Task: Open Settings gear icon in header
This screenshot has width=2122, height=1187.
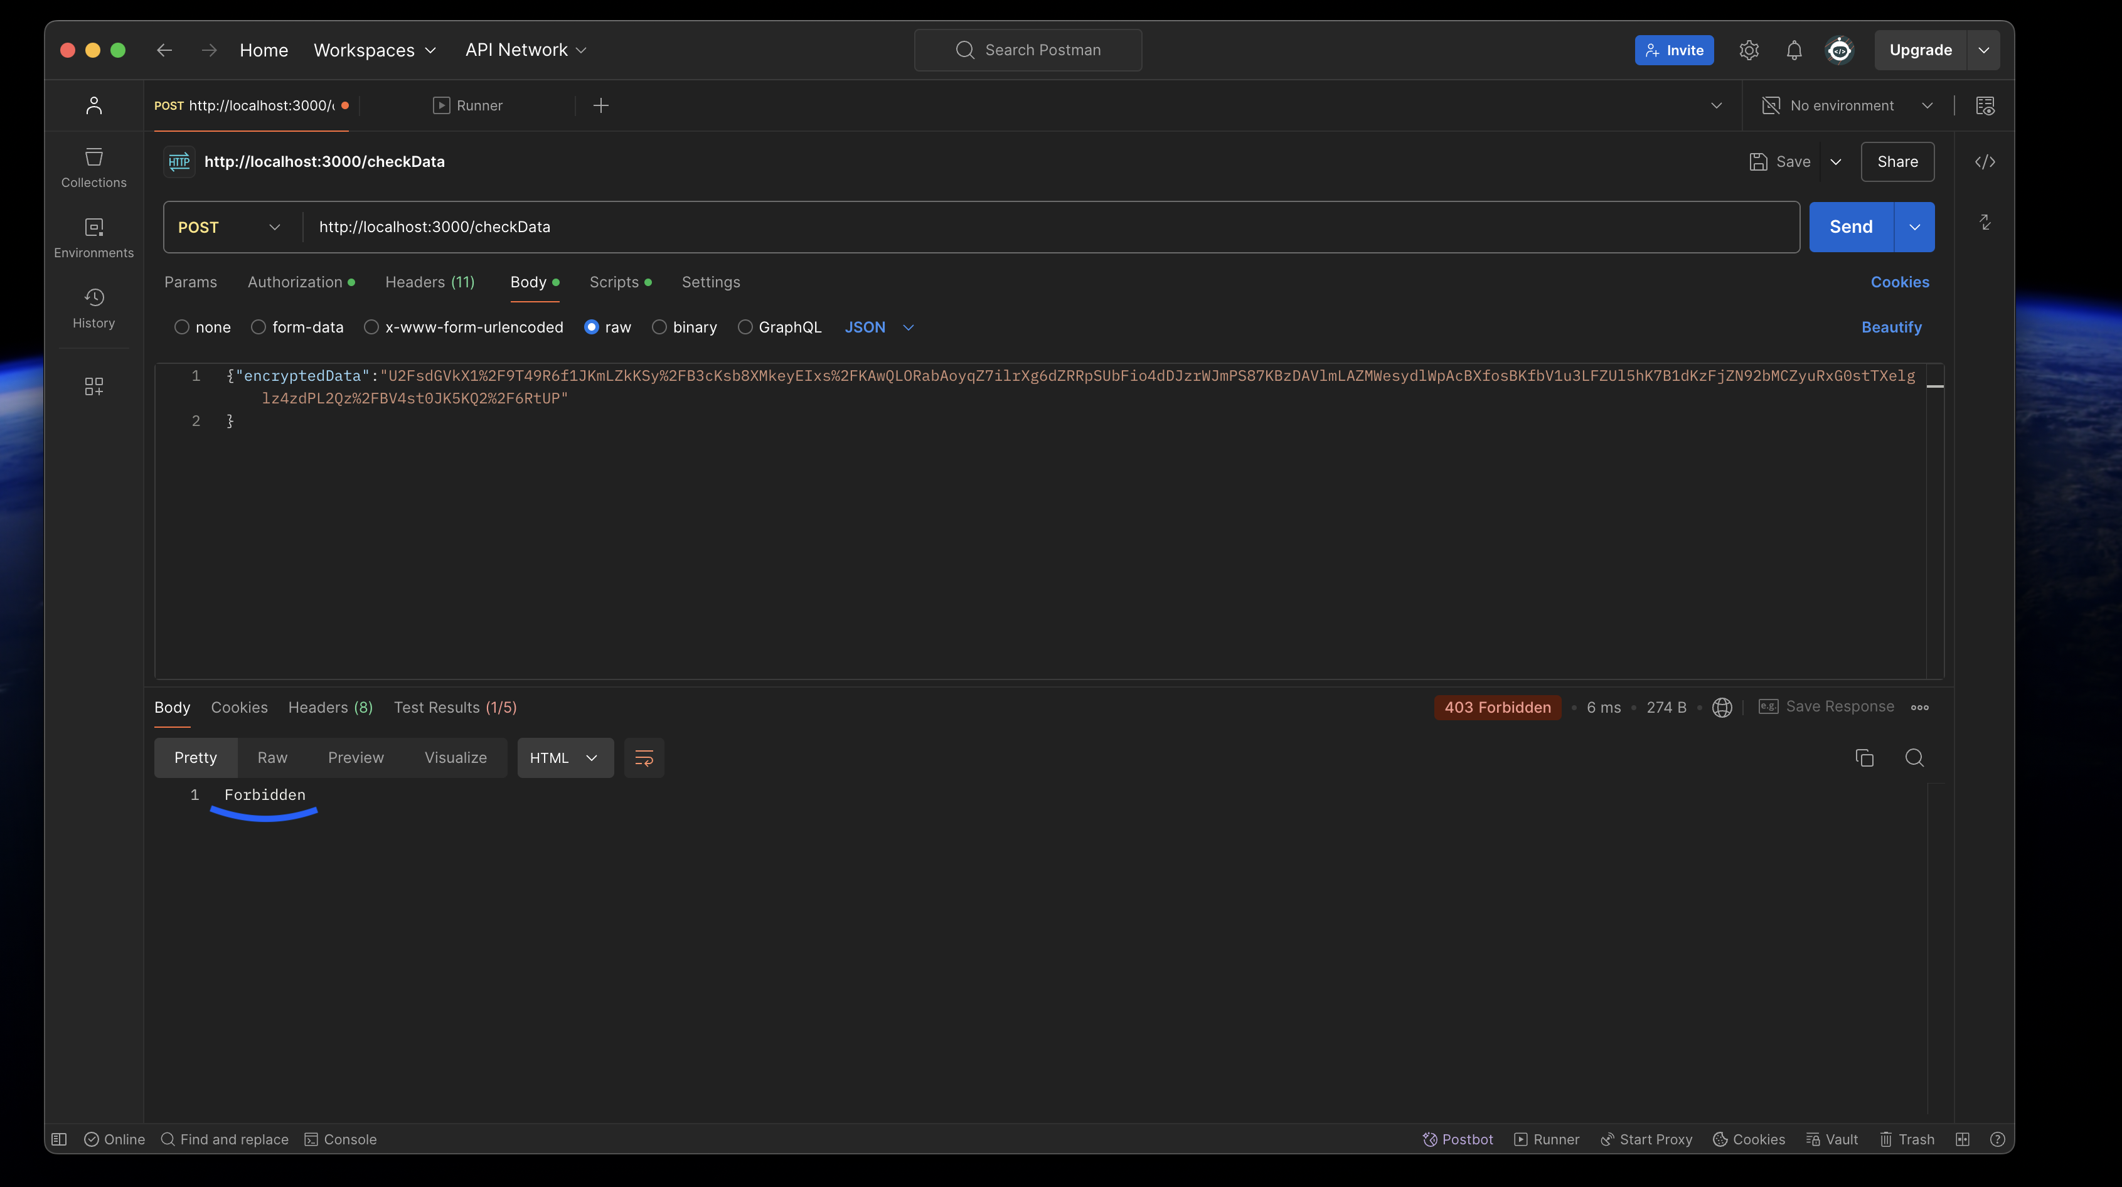Action: pos(1749,50)
